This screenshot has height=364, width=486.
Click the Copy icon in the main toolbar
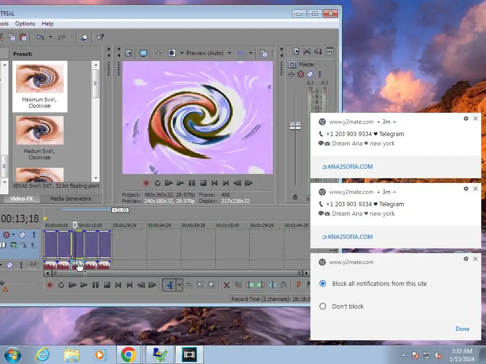click(x=11, y=37)
